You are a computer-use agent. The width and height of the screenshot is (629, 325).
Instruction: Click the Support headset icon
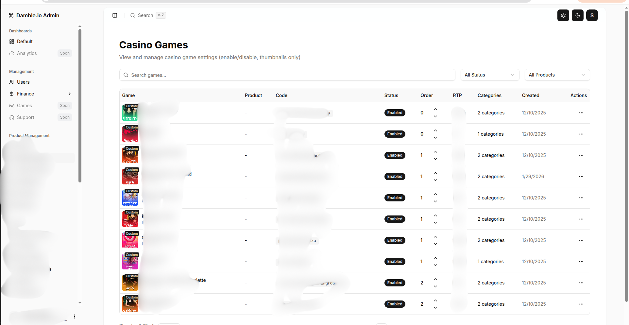tap(12, 117)
